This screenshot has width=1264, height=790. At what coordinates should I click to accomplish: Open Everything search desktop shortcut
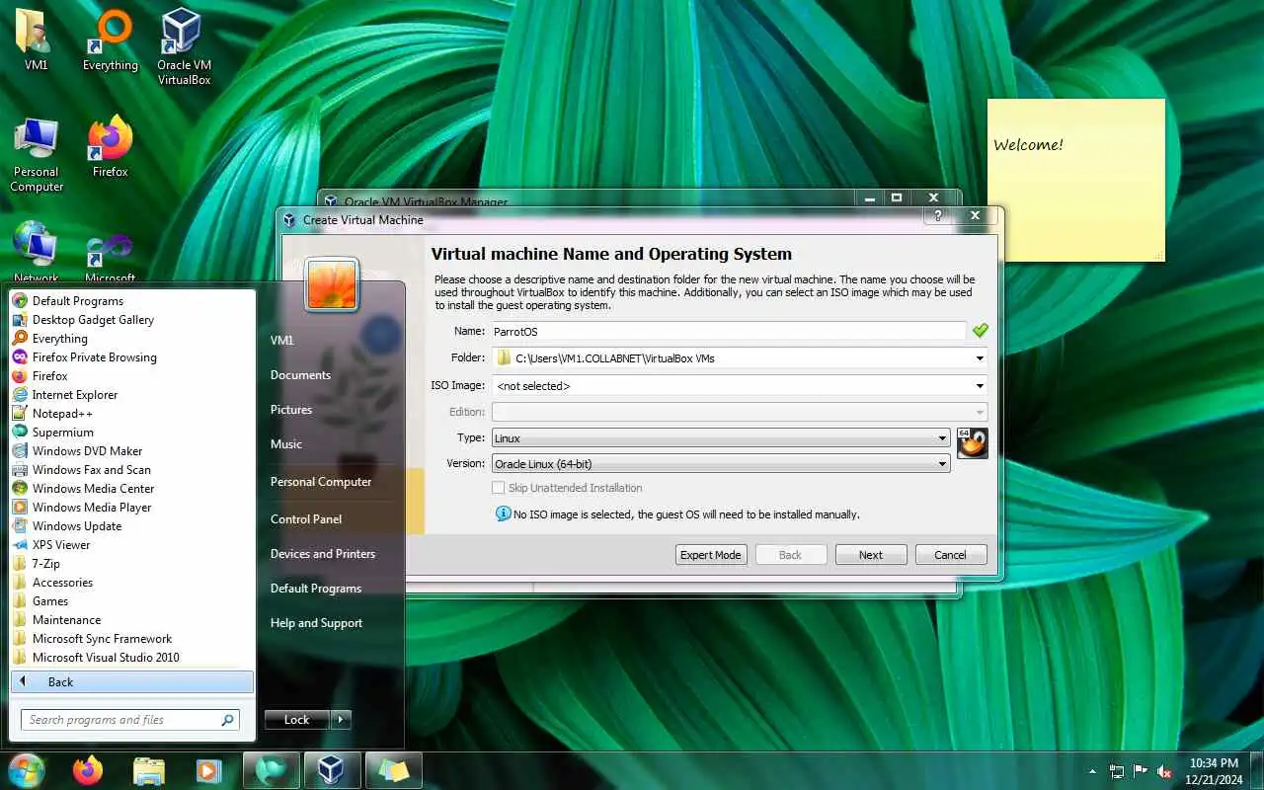click(110, 39)
